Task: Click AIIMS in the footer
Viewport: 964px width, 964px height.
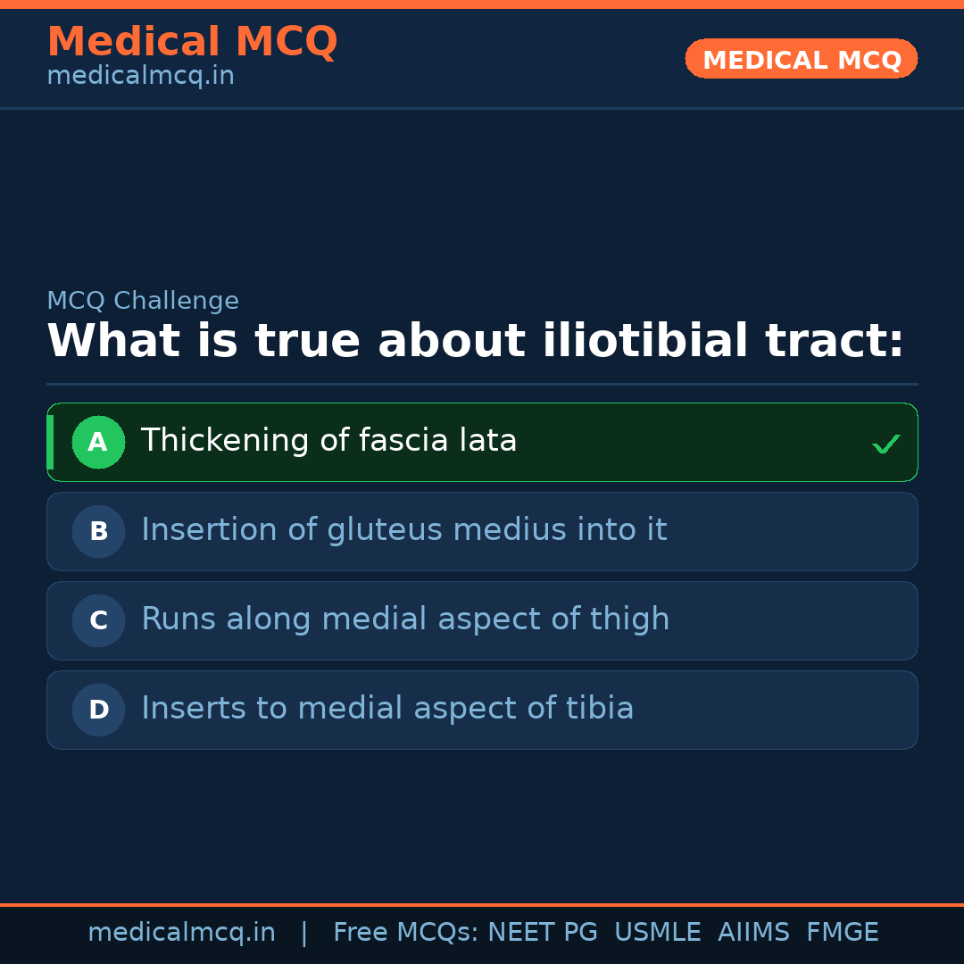Action: 753,933
